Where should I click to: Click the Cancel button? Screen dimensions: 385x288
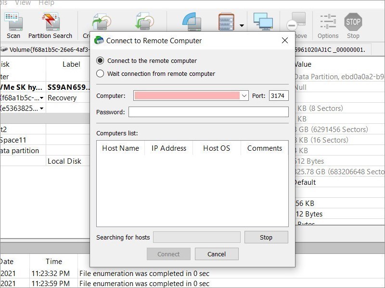pos(217,254)
